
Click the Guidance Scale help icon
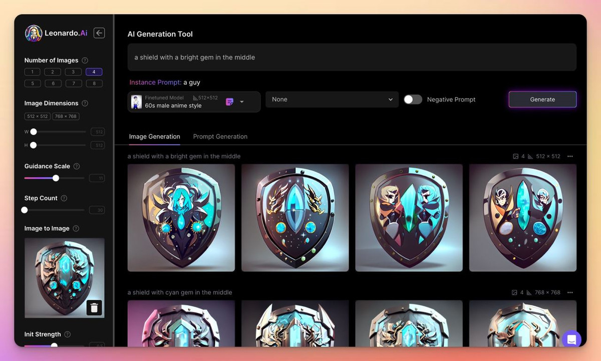point(76,166)
